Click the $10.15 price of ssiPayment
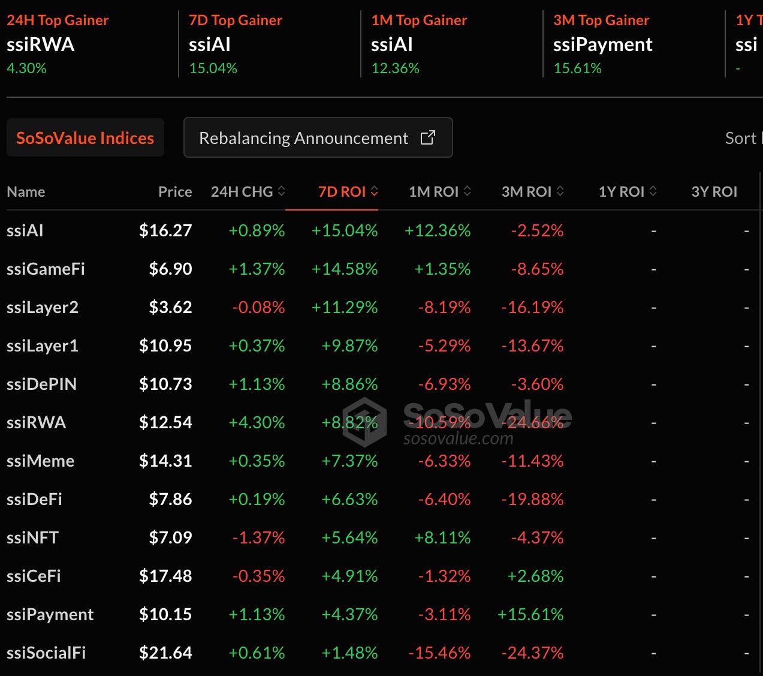 click(165, 614)
